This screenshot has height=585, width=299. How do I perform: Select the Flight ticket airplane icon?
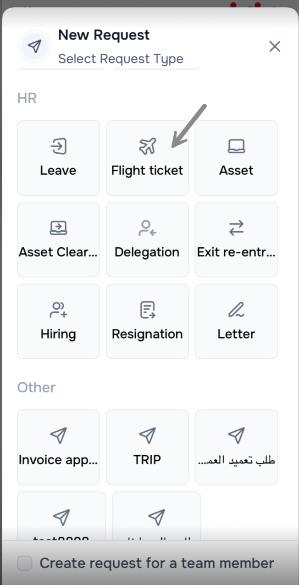click(x=147, y=146)
